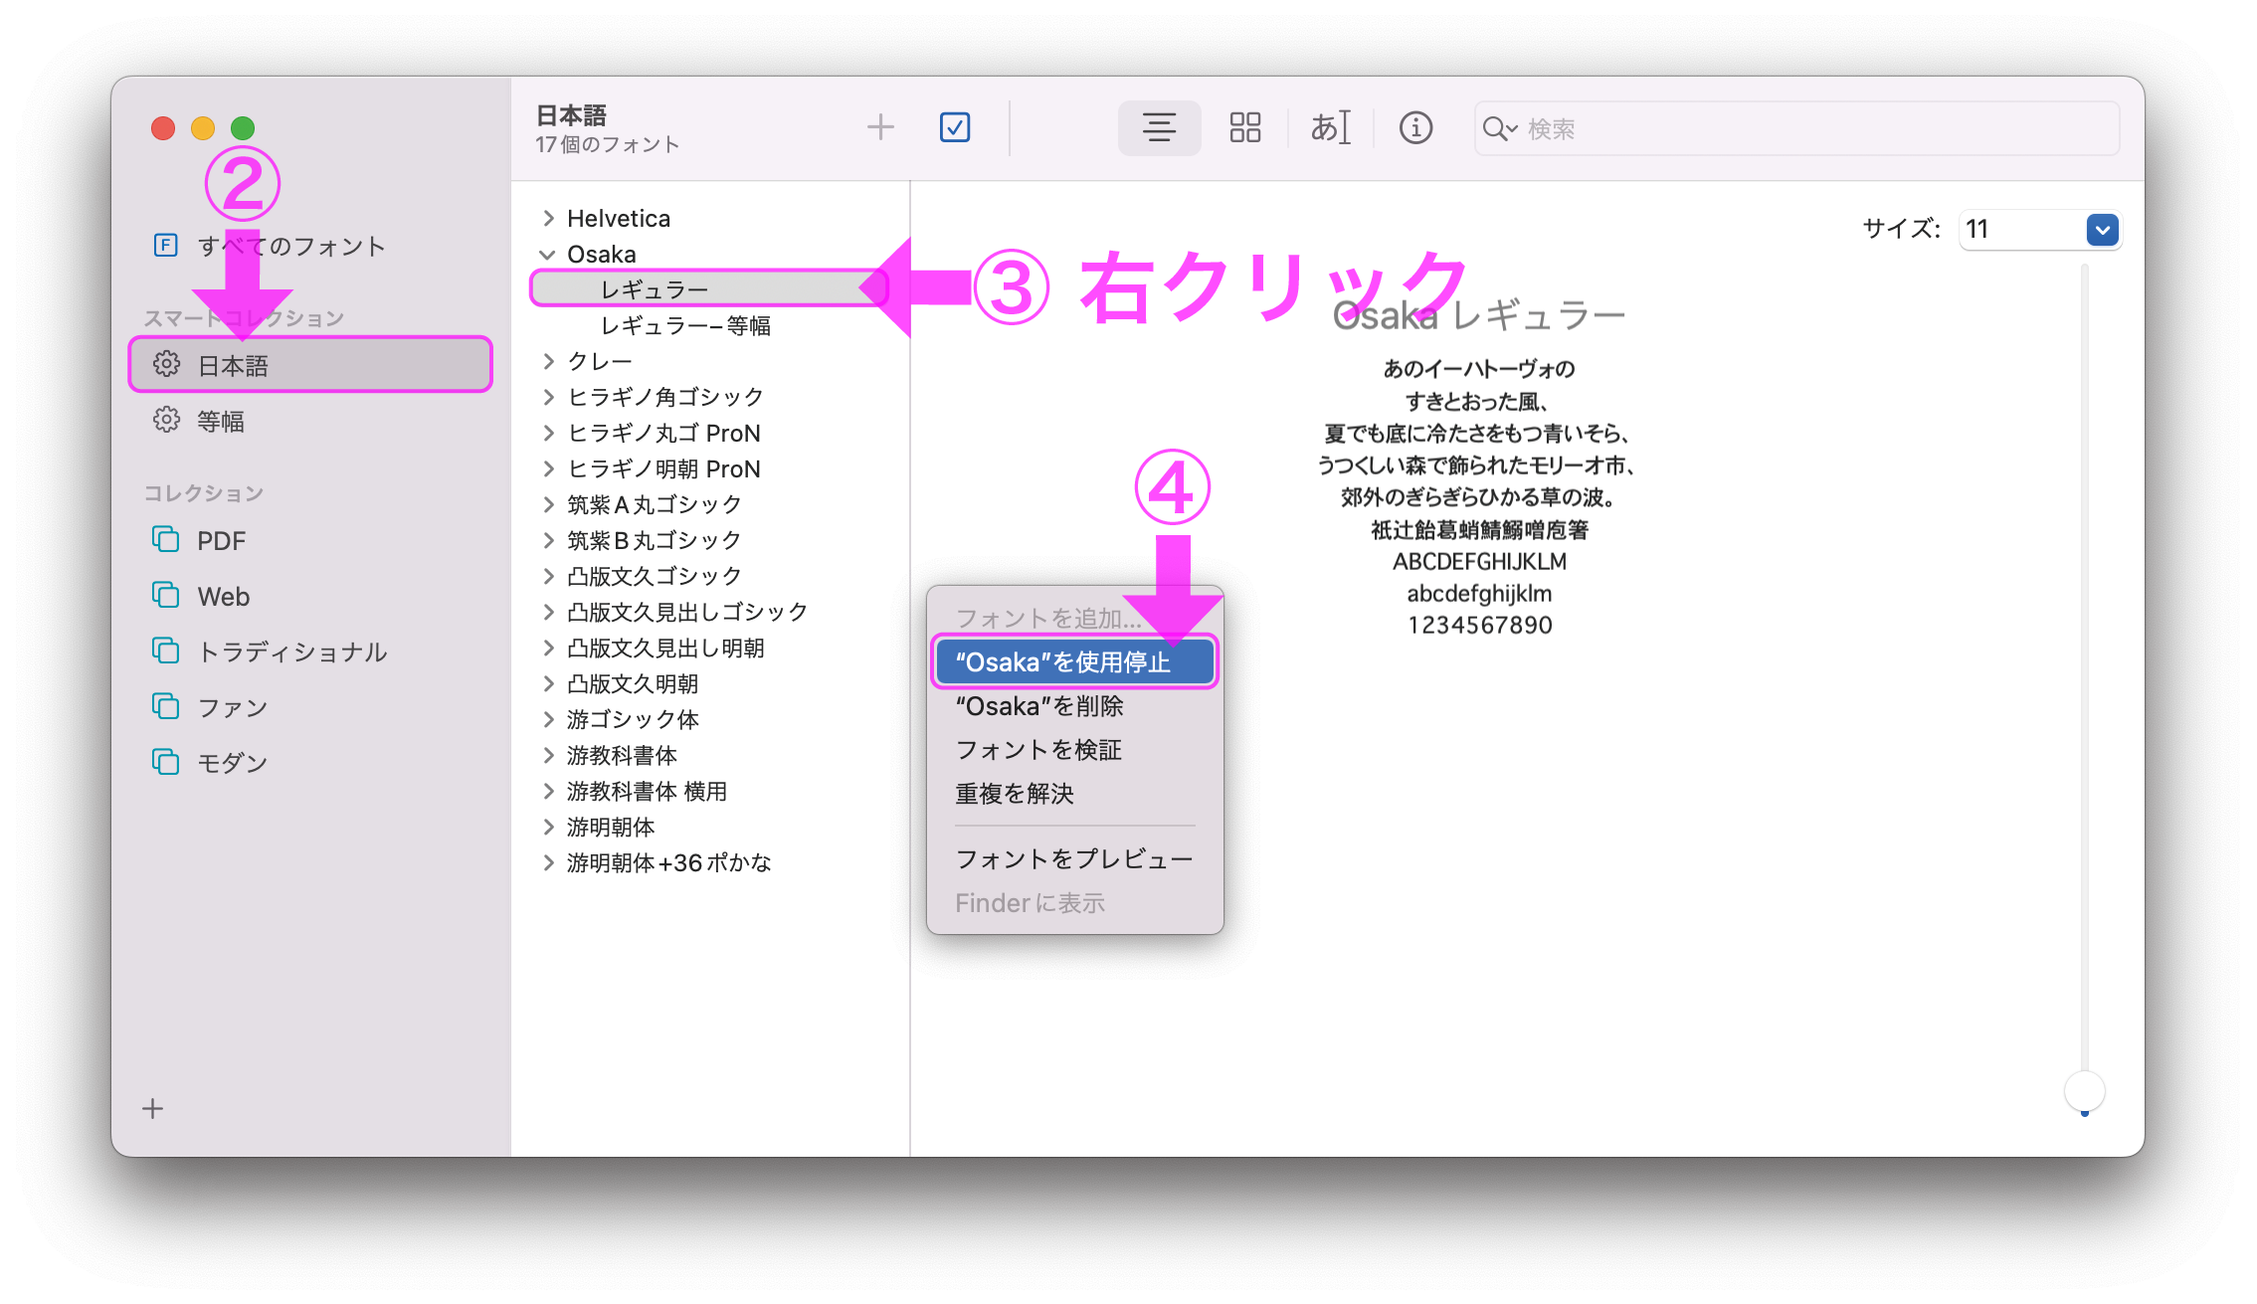Image resolution: width=2257 pixels, height=1304 pixels.
Task: Select 凸版文久明朝 row
Action: [709, 683]
